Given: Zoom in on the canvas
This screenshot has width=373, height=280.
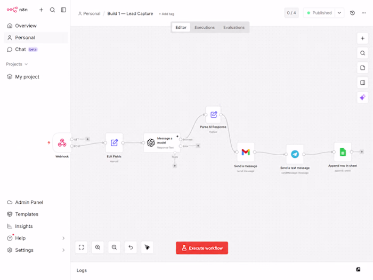Looking at the screenshot, I should [98, 247].
